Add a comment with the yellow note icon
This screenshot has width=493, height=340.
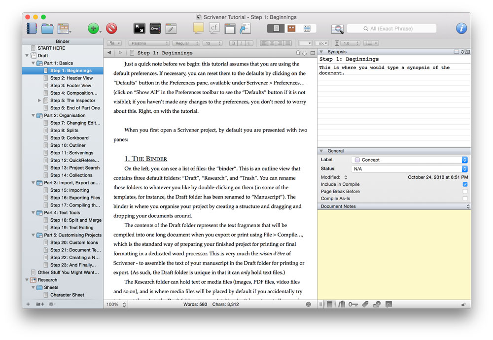pyautogui.click(x=198, y=28)
